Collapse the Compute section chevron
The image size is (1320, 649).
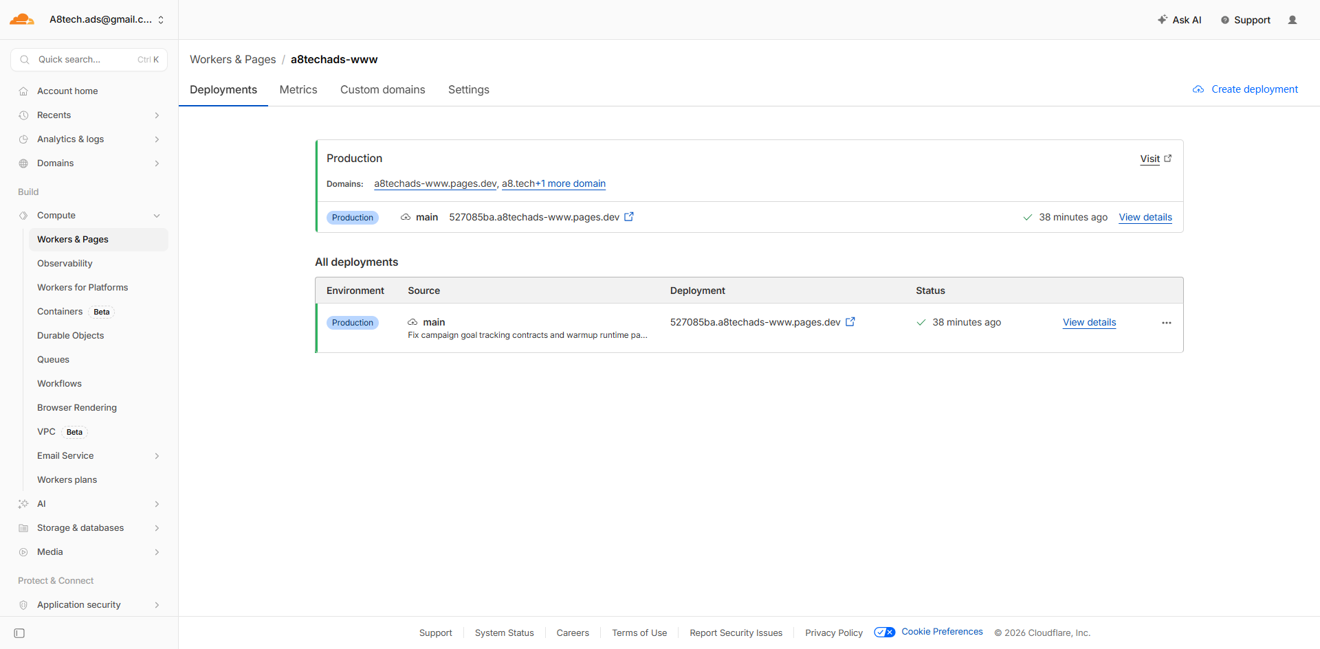(x=157, y=216)
